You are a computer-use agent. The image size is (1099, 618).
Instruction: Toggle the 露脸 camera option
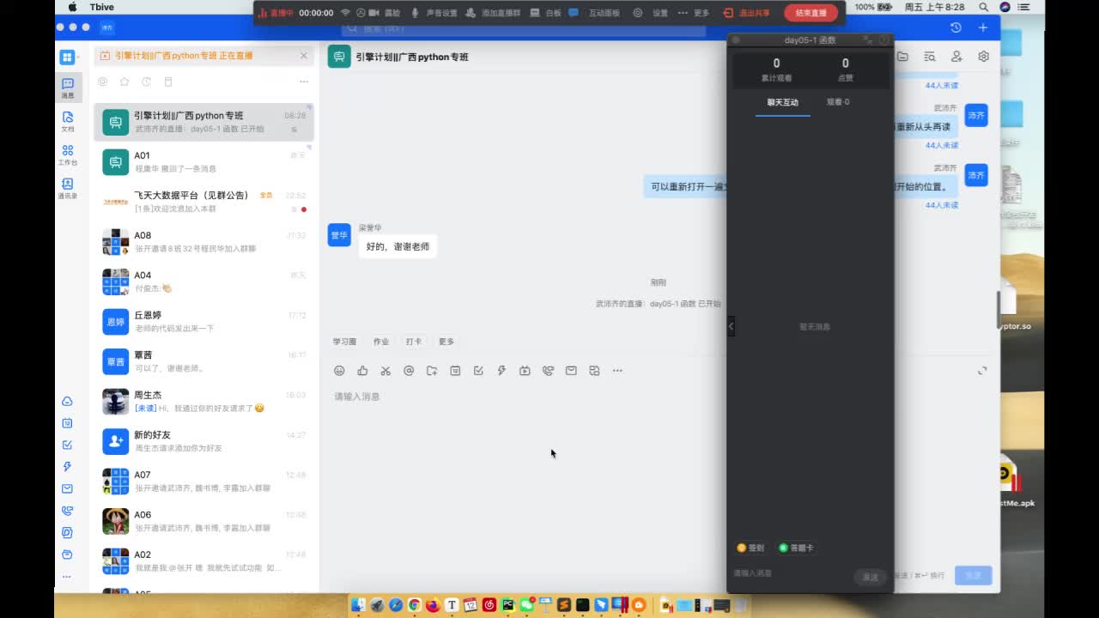[x=385, y=13]
